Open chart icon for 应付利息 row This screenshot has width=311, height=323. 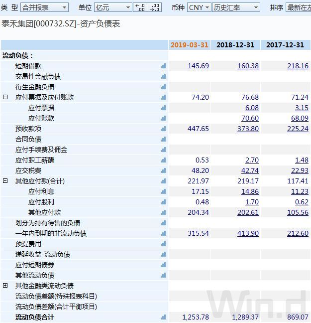click(163, 192)
